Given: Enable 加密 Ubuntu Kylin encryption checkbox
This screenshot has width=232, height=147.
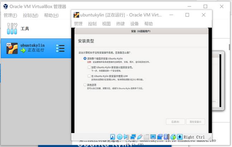Looking at the screenshot, I should coord(89,67).
